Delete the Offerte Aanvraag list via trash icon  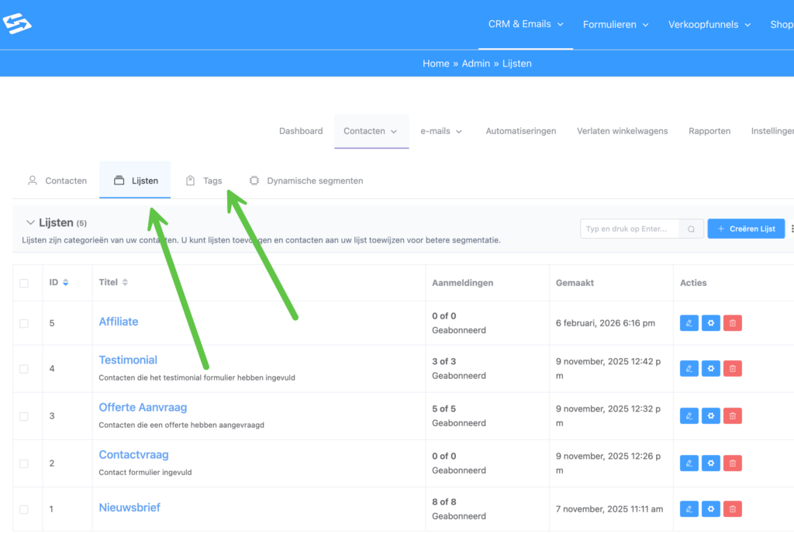tap(732, 416)
